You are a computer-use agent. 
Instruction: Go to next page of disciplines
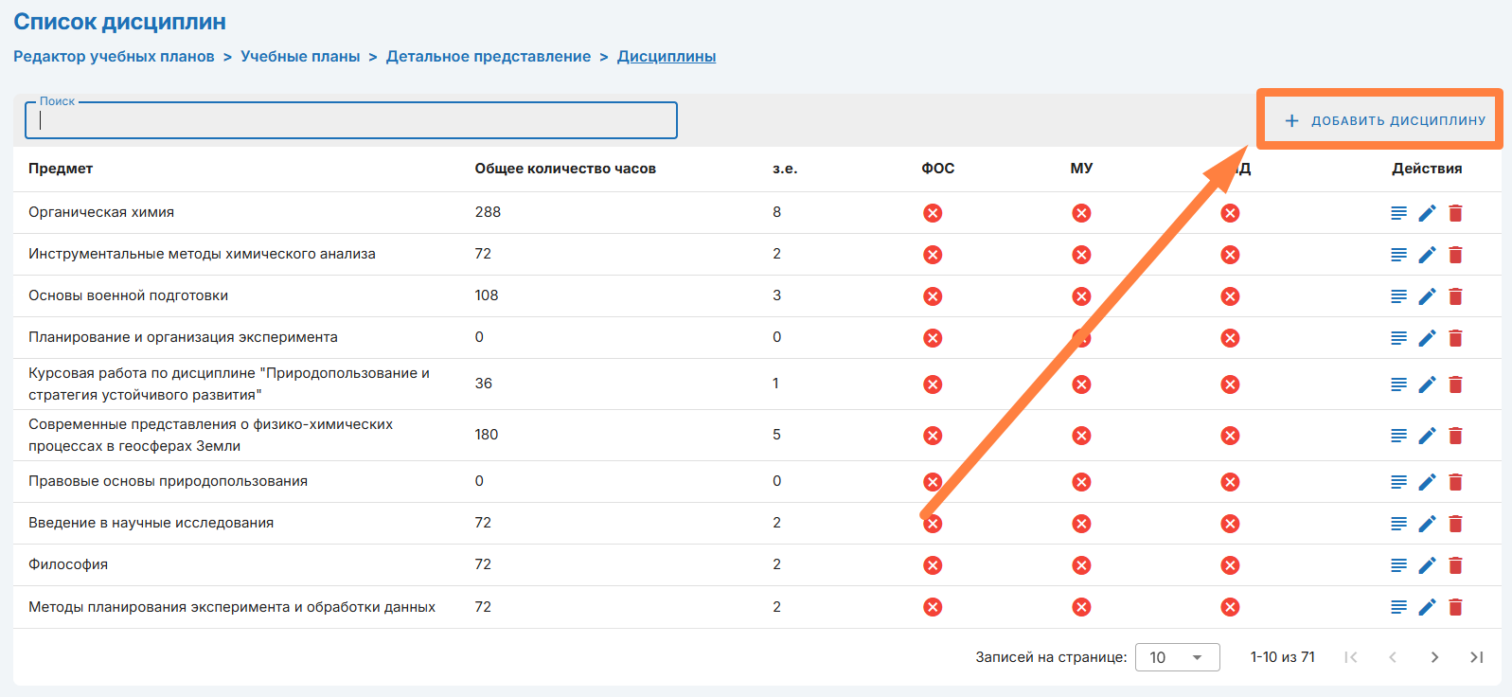(1434, 657)
